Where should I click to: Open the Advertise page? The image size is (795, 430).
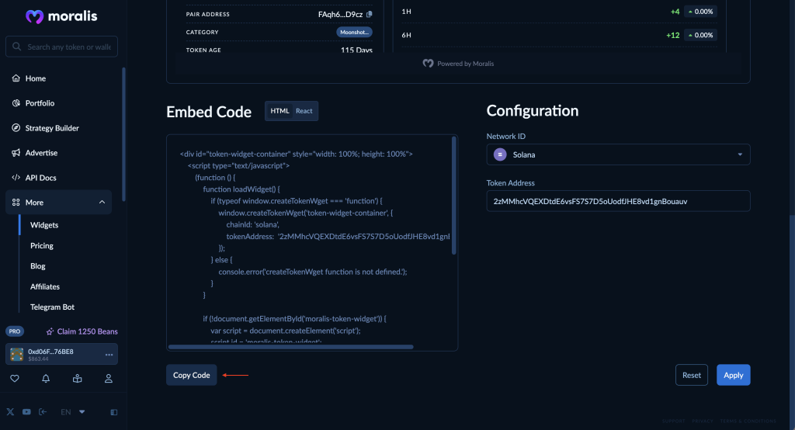coord(41,153)
